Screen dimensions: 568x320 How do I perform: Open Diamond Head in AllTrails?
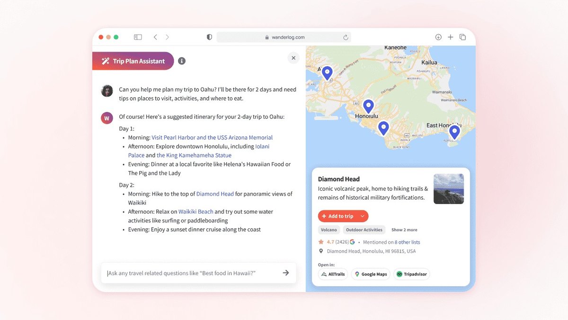(x=333, y=274)
